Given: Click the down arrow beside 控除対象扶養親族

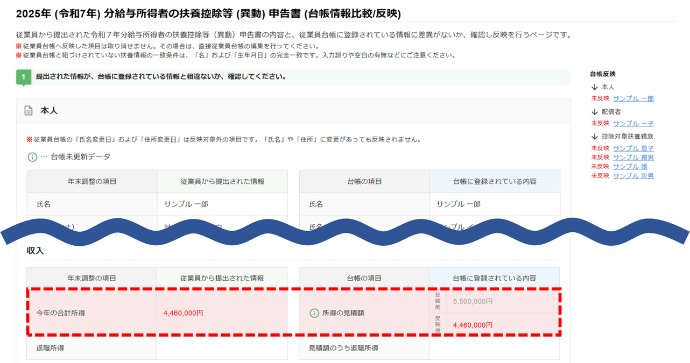Looking at the screenshot, I should click(594, 137).
